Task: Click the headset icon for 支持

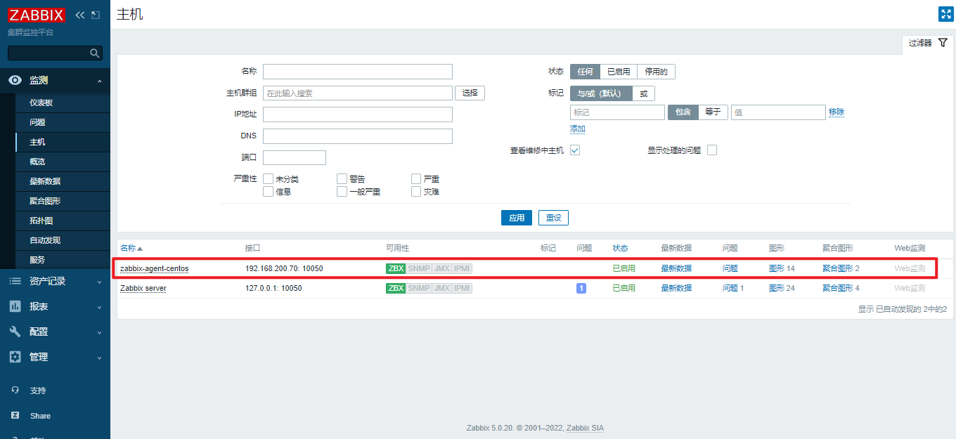Action: [x=15, y=391]
